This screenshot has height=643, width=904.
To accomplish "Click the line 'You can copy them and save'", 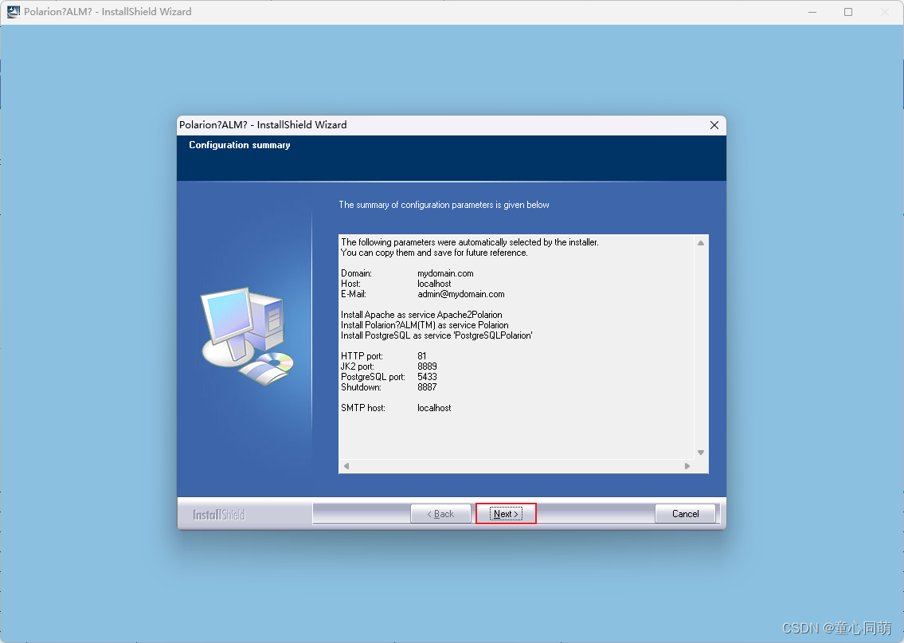I will pos(434,253).
